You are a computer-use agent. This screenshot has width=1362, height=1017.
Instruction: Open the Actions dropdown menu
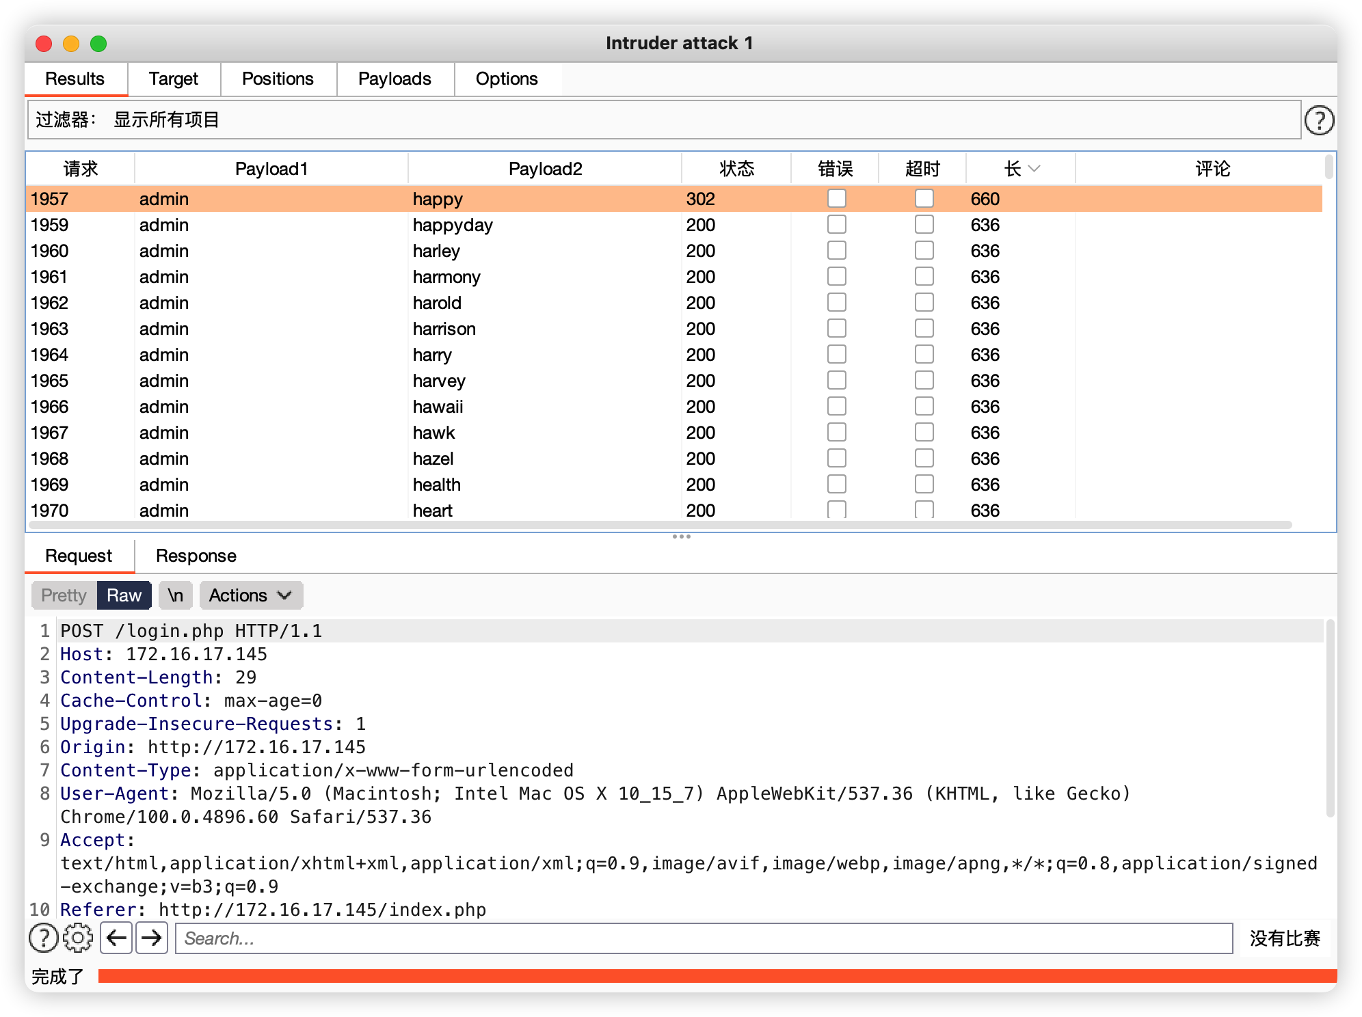coord(250,595)
